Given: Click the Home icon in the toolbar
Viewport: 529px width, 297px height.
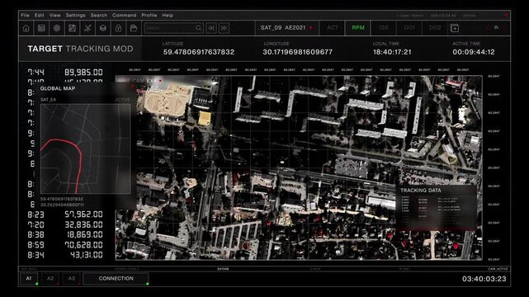Looking at the screenshot, I should pyautogui.click(x=26, y=28).
